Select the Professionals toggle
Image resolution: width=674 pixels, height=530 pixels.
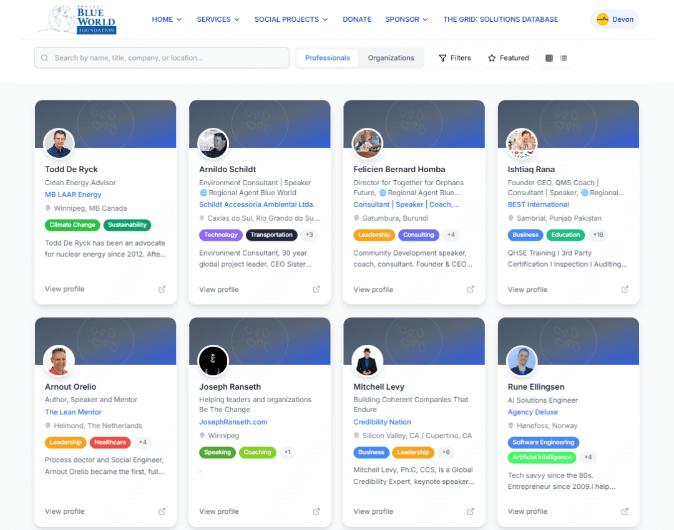pyautogui.click(x=328, y=58)
